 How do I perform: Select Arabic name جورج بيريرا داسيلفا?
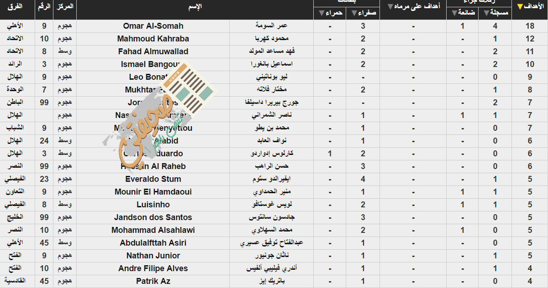pyautogui.click(x=271, y=103)
